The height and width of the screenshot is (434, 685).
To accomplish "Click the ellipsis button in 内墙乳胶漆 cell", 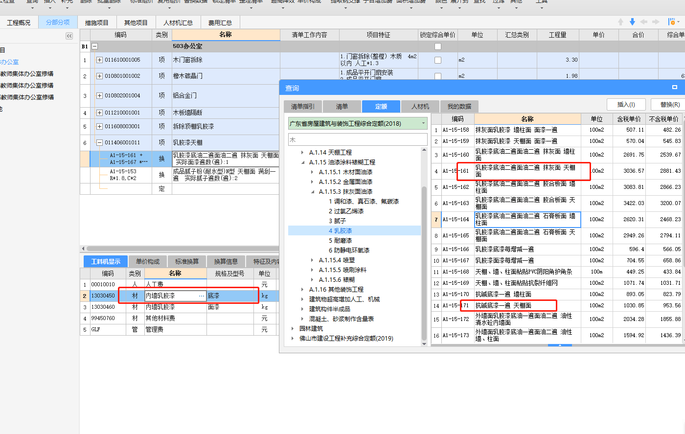I will (202, 296).
